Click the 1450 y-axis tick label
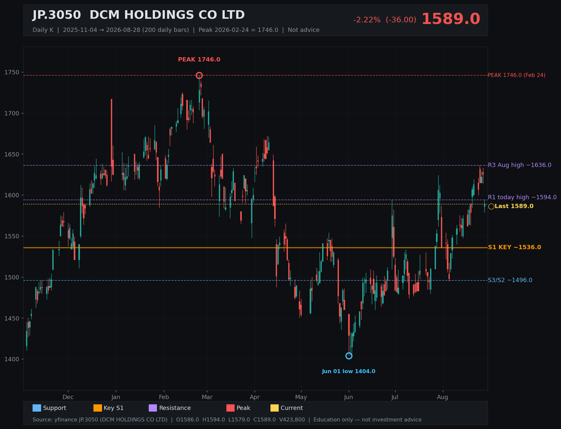The height and width of the screenshot is (429, 561). click(x=12, y=318)
